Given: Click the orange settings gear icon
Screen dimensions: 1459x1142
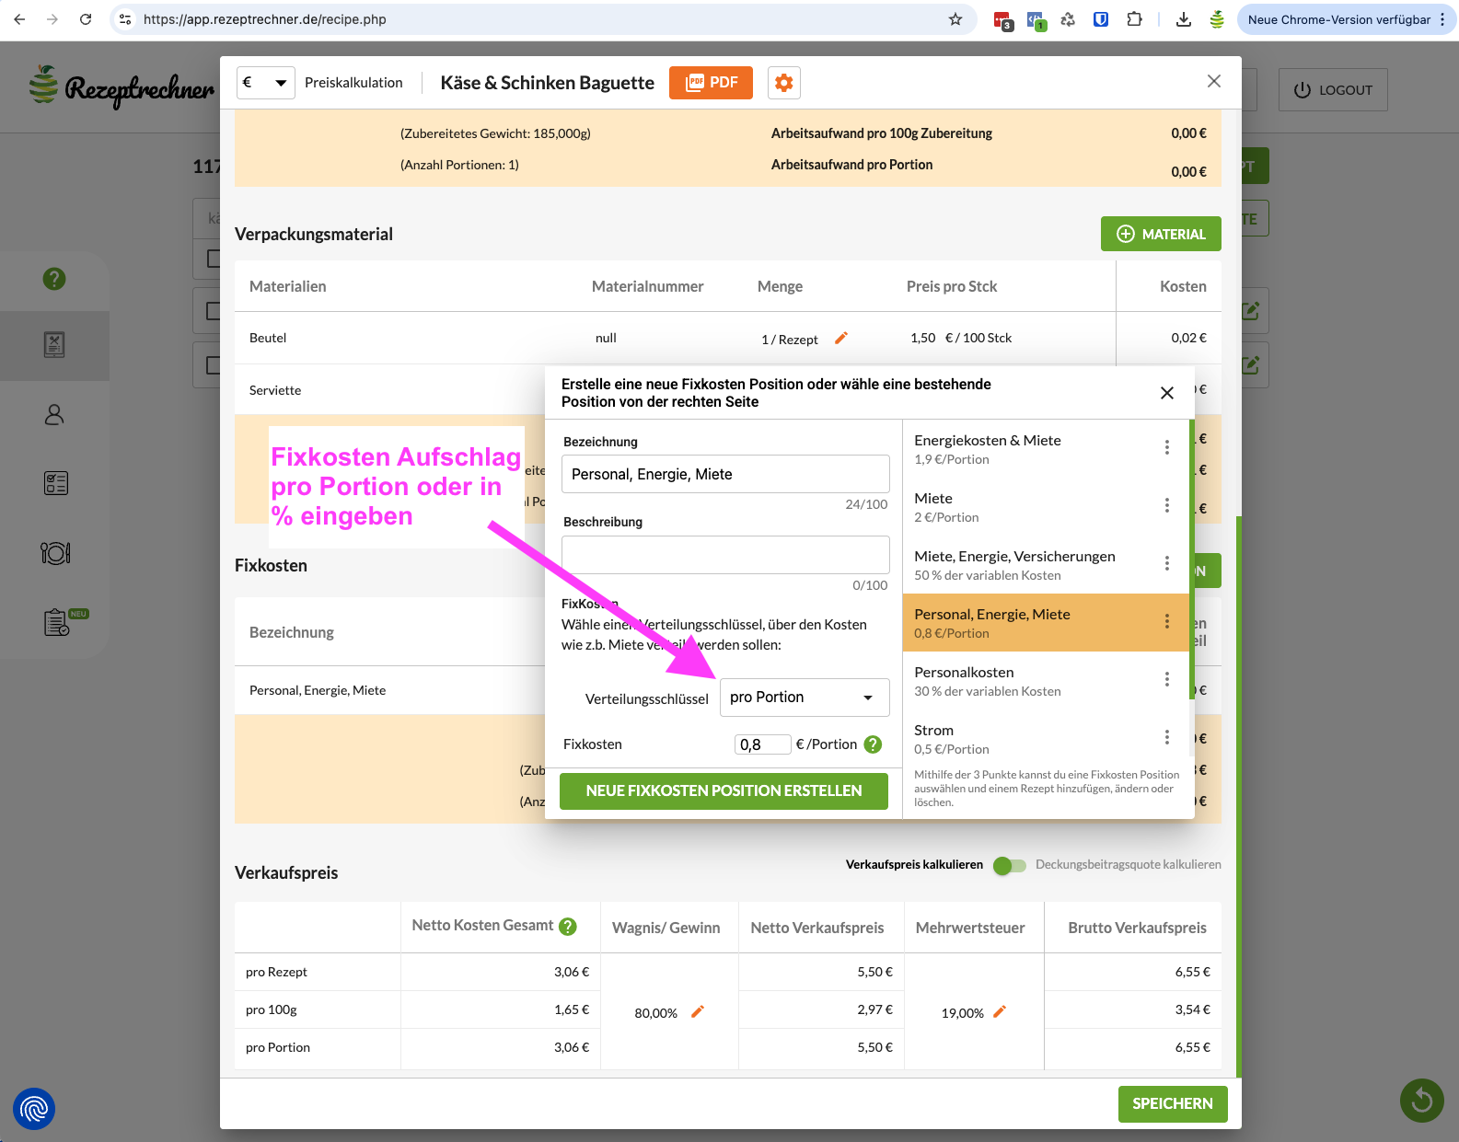Looking at the screenshot, I should click(783, 83).
